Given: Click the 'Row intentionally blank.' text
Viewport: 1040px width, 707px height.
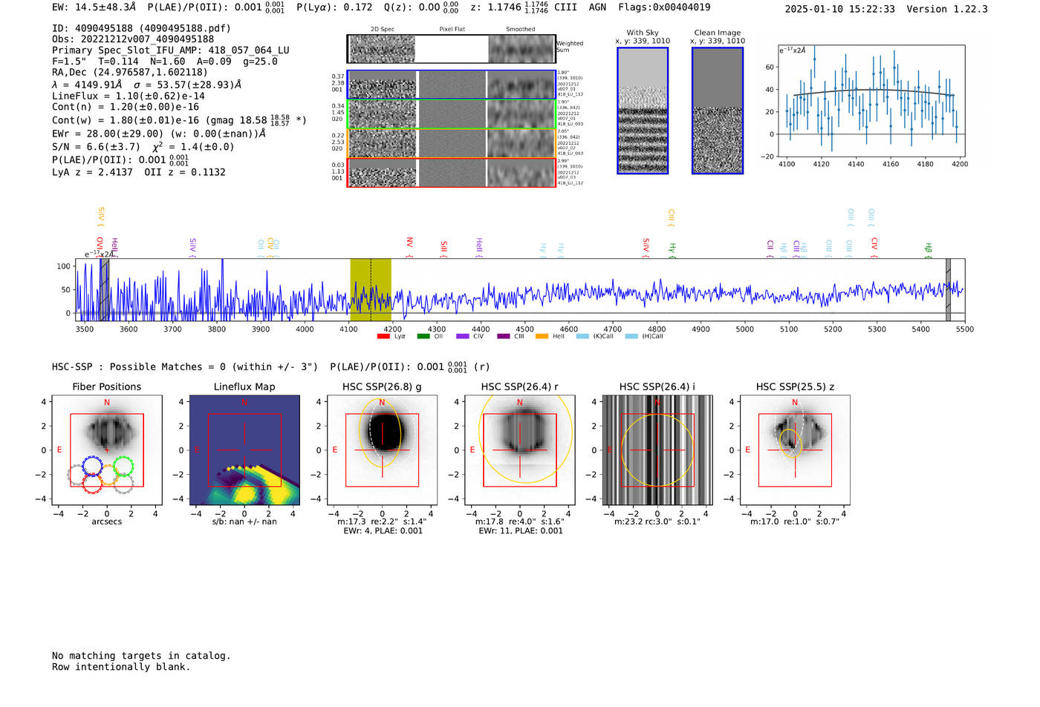Looking at the screenshot, I should pyautogui.click(x=121, y=667).
